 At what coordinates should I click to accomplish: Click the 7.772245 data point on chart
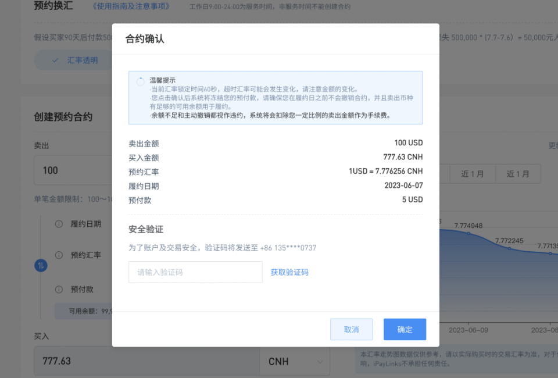tap(509, 248)
